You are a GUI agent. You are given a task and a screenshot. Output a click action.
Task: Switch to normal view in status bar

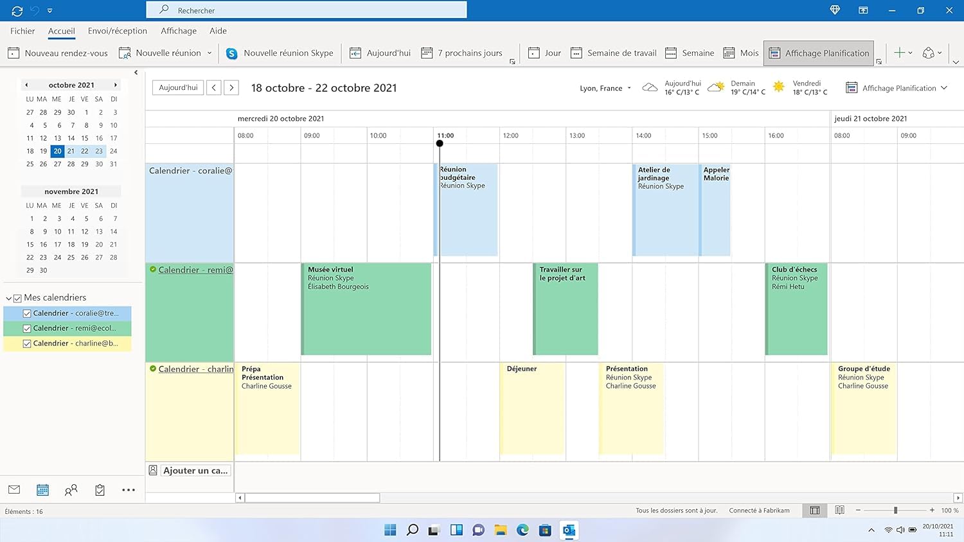coord(815,511)
